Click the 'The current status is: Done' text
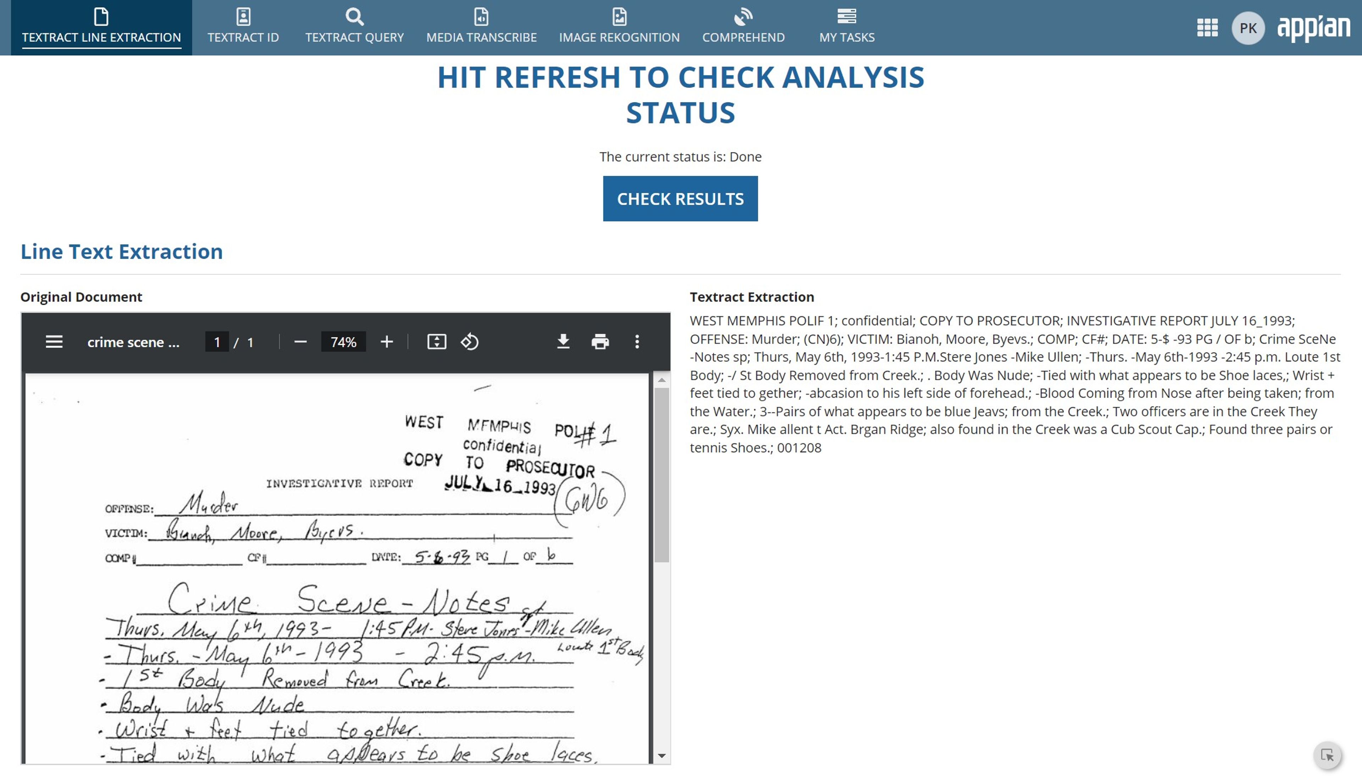 (680, 157)
